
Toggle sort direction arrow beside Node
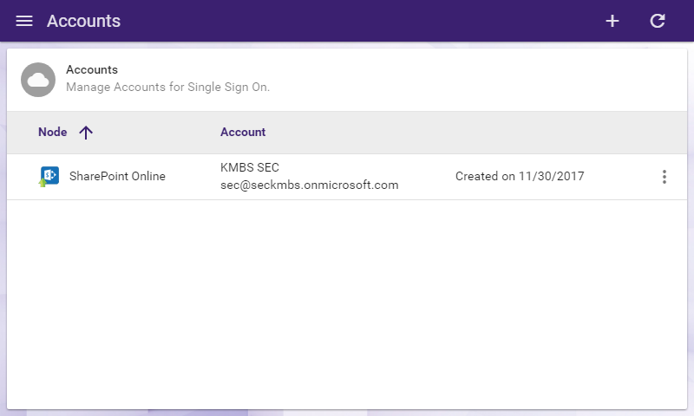pyautogui.click(x=86, y=133)
